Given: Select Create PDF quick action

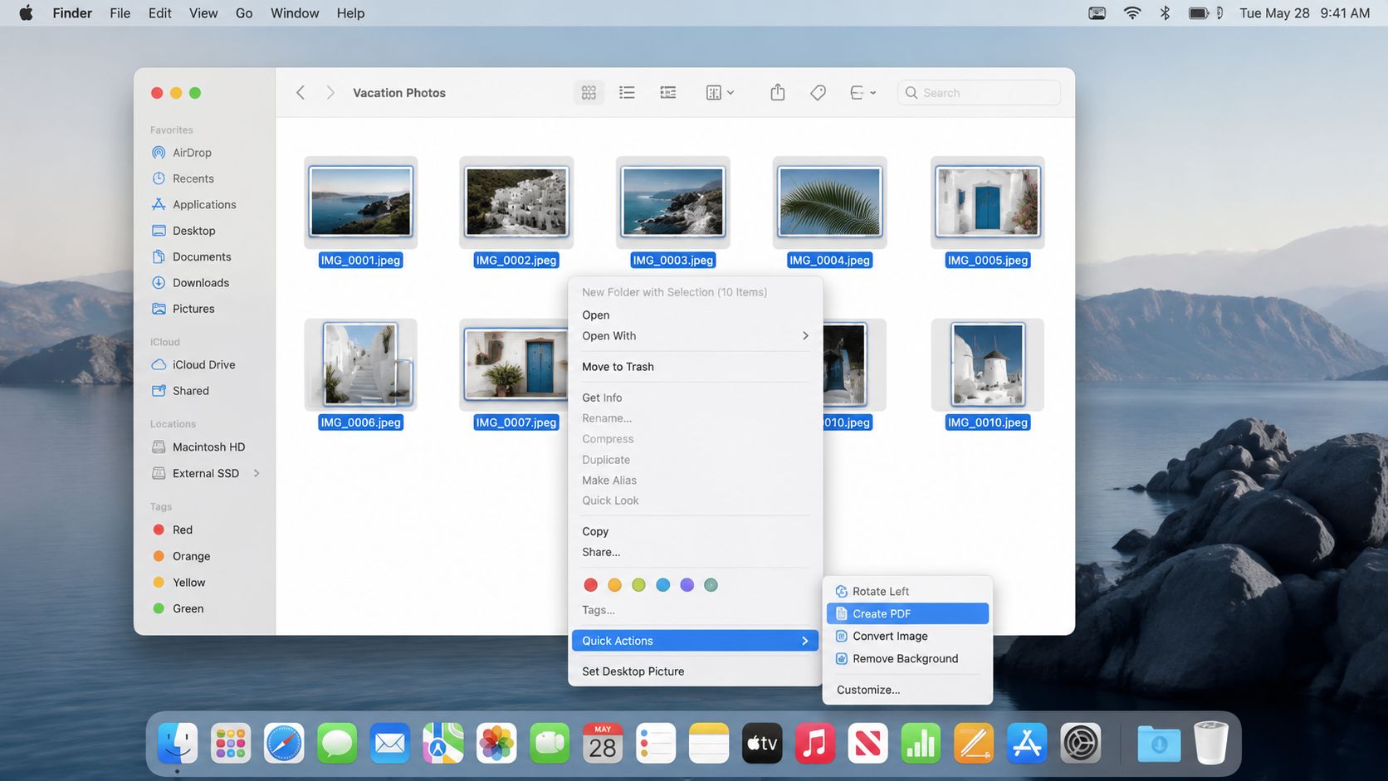Looking at the screenshot, I should (907, 613).
